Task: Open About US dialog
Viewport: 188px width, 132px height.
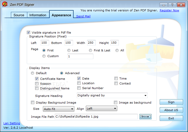Action: point(171,110)
